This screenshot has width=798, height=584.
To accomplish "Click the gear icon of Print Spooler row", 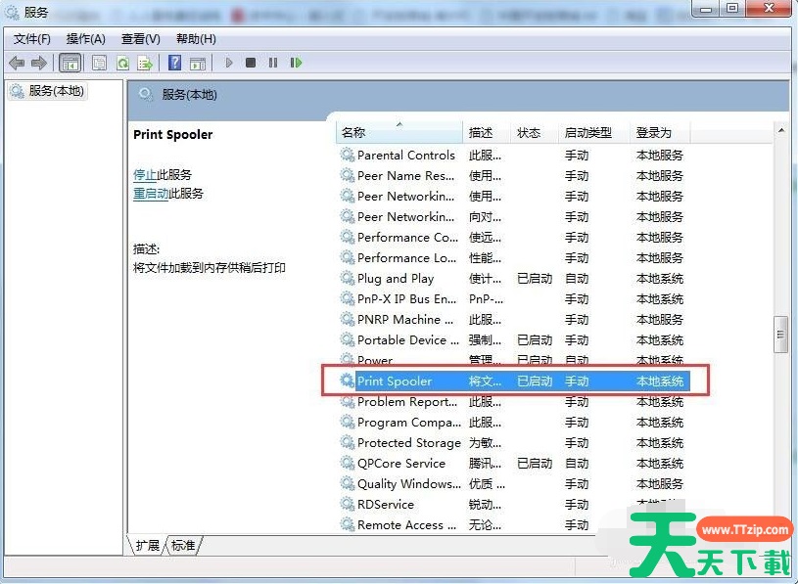I will click(x=348, y=381).
